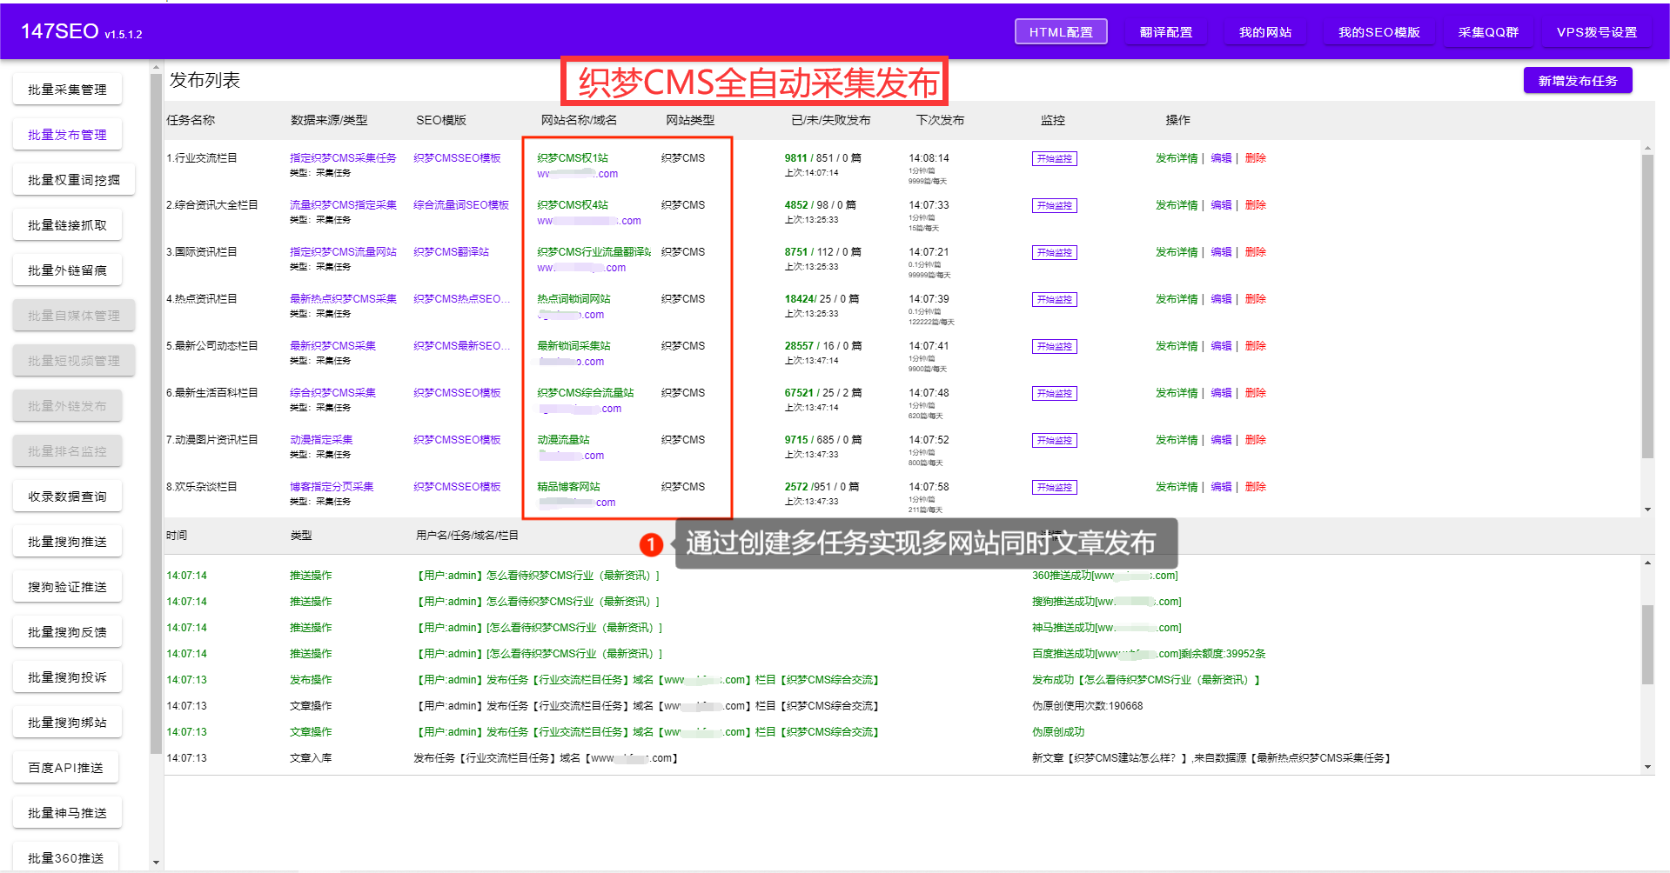The height and width of the screenshot is (873, 1670).
Task: Open 批量搜狗推送
Action: click(x=67, y=541)
